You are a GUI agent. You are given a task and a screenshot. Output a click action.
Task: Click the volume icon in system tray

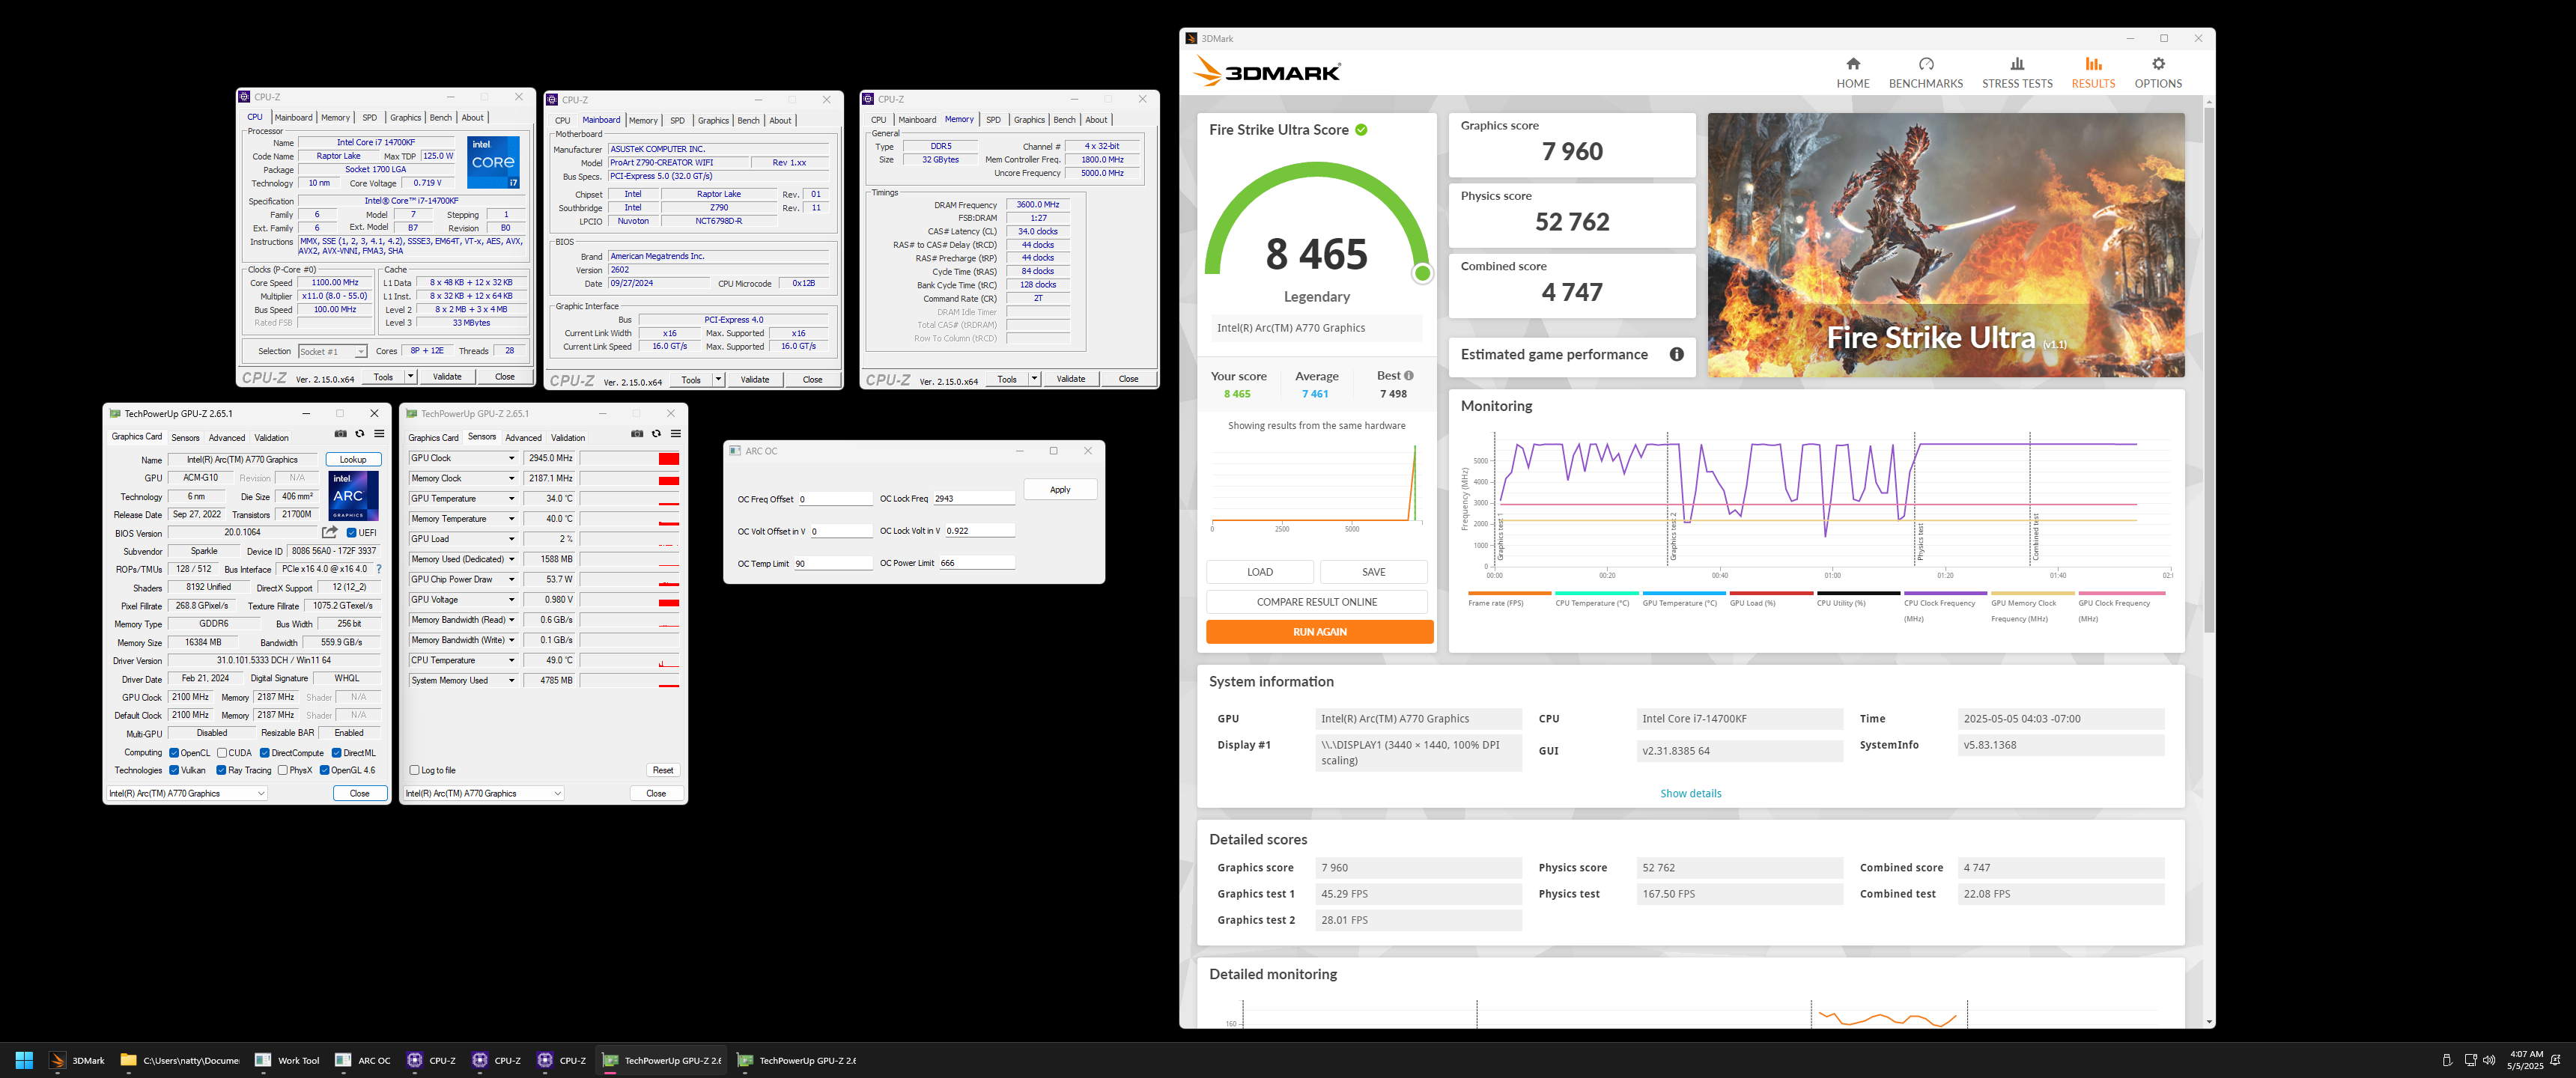[2489, 1060]
